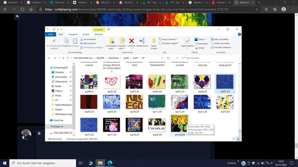This screenshot has width=298, height=167.
Task: Click the file list vertical scrollbar
Action: tap(240, 99)
